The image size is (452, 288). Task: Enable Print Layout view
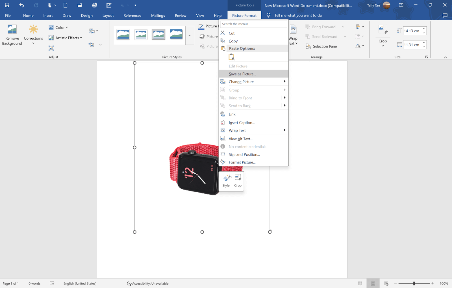(373, 283)
